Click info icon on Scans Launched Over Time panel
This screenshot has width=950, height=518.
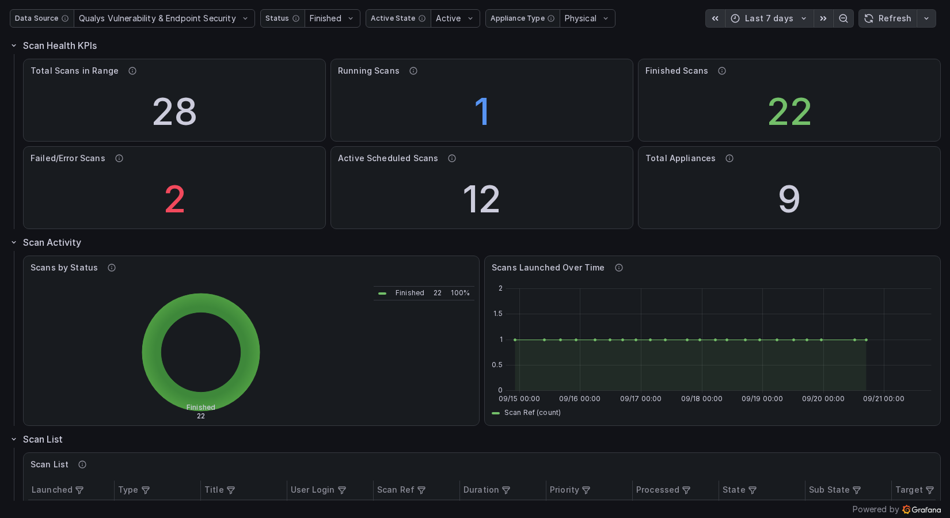[619, 268]
